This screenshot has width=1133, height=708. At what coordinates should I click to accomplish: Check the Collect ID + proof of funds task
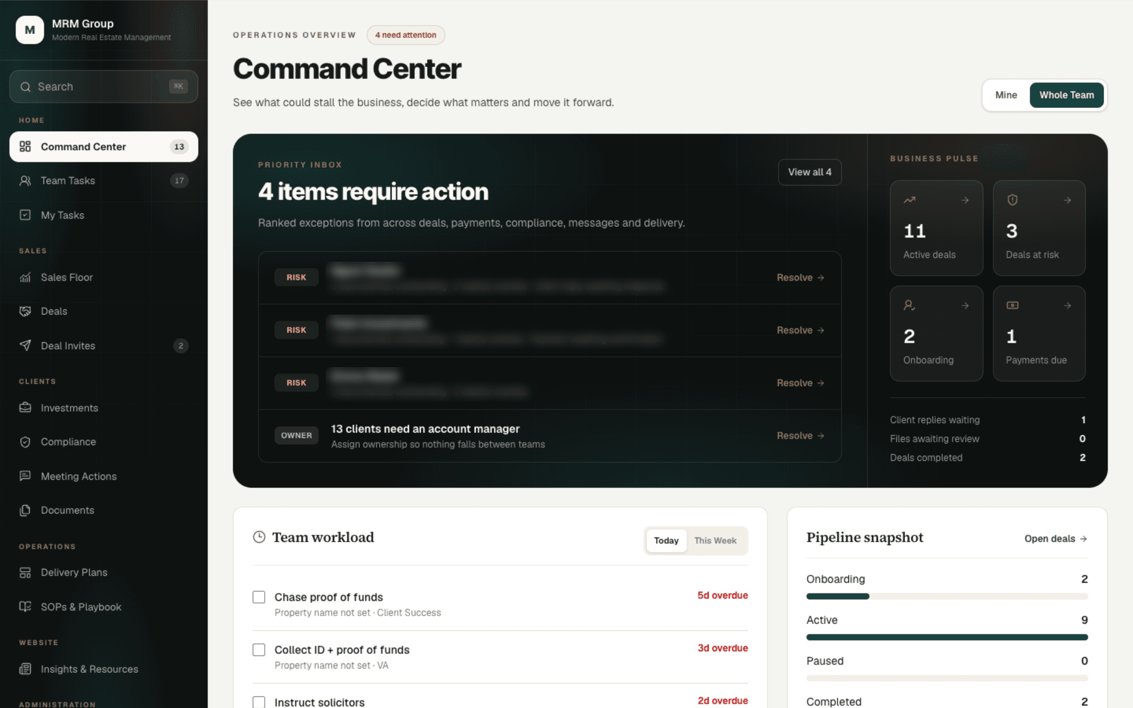pyautogui.click(x=259, y=650)
